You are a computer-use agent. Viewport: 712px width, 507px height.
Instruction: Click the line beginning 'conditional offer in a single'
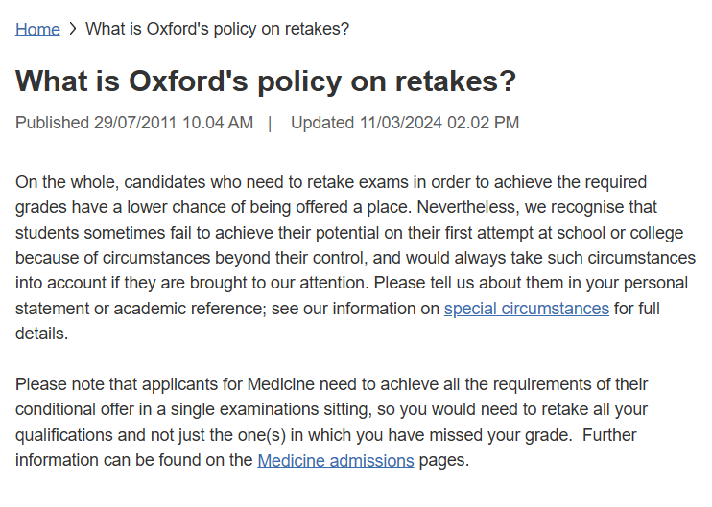coord(331,409)
